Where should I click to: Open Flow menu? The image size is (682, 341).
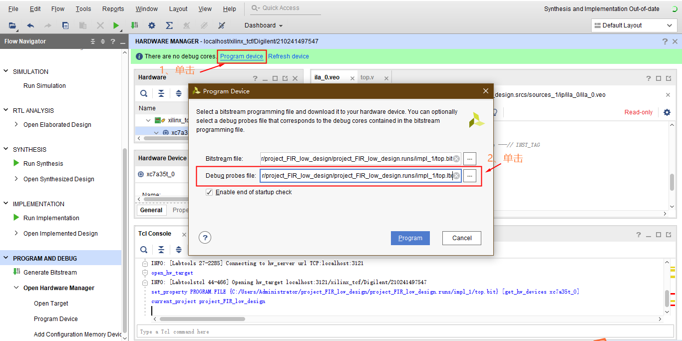(58, 9)
